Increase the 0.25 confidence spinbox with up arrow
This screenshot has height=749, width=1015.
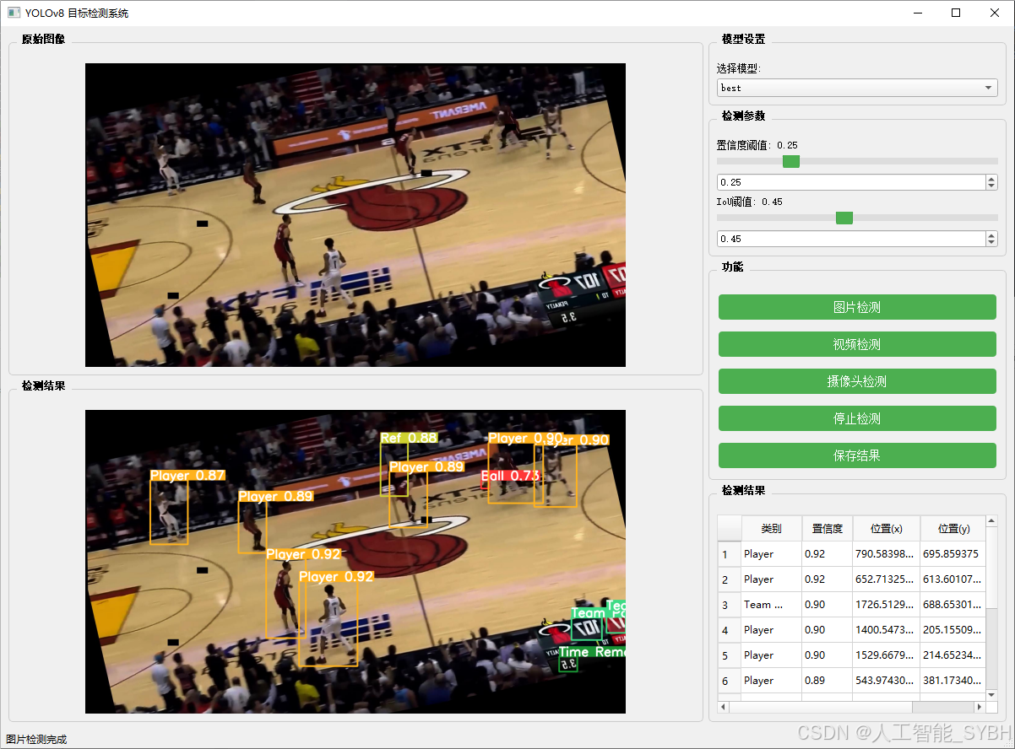(x=992, y=179)
